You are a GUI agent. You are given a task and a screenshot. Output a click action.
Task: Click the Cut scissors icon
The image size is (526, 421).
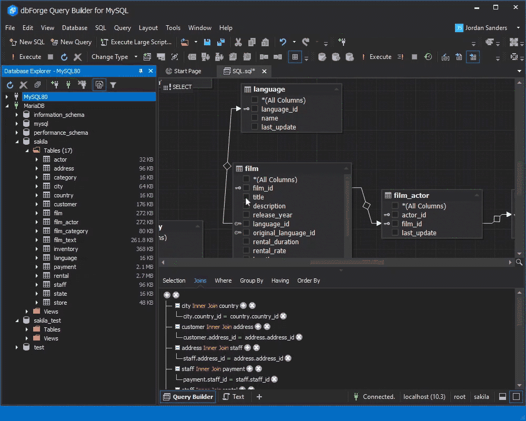coord(238,42)
